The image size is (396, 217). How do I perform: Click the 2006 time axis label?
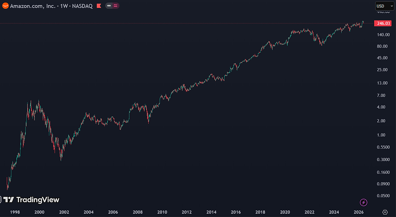(113, 212)
